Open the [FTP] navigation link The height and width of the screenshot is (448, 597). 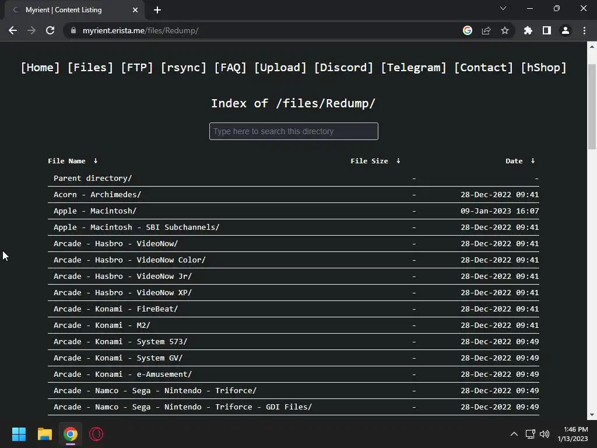tap(136, 68)
